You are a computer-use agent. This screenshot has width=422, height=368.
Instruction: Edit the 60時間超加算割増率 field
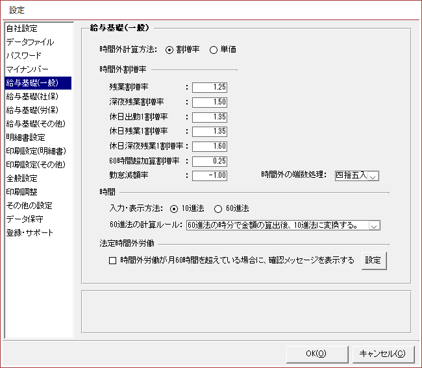tap(209, 161)
